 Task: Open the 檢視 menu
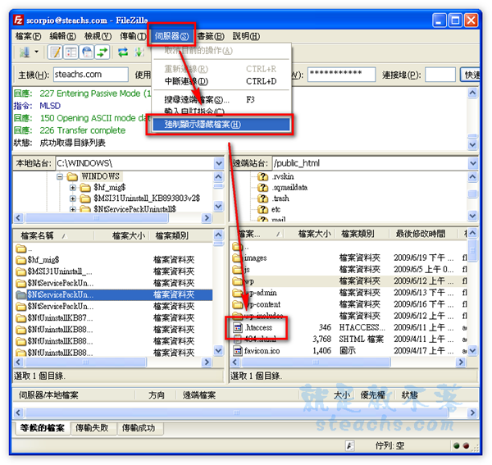96,36
